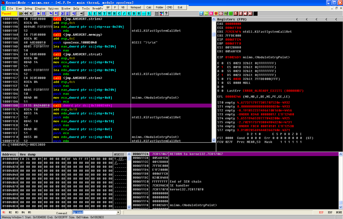Screen dimensions: 343x219
Task: Switch to memory window M2
Action: click(10, 212)
